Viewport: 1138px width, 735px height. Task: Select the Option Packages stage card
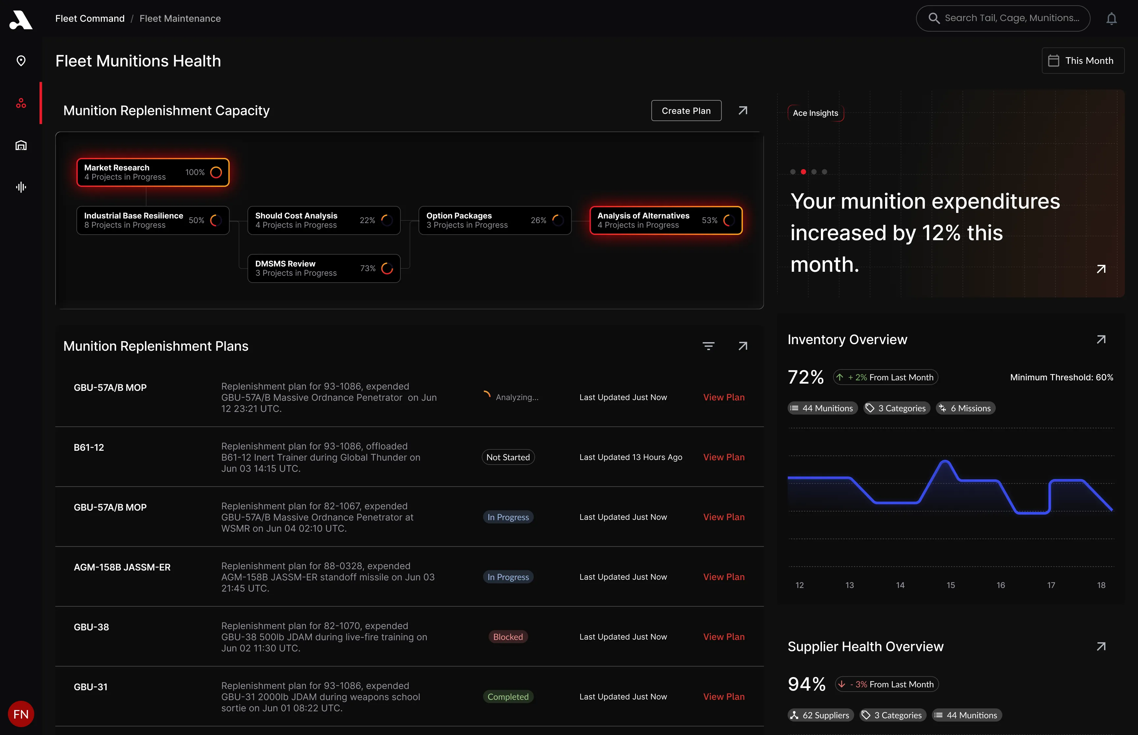tap(495, 220)
